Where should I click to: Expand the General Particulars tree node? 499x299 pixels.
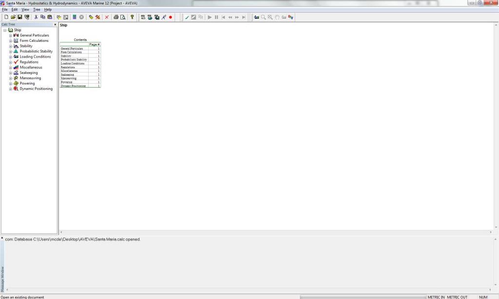point(11,35)
